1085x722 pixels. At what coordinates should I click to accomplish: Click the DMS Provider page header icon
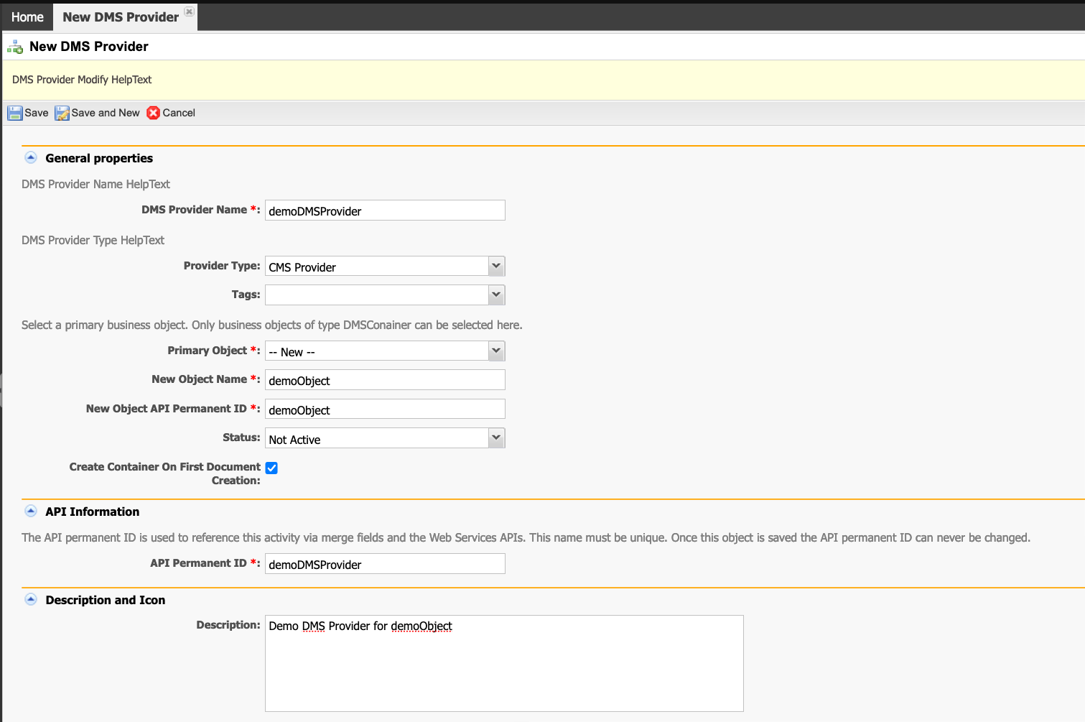(x=15, y=47)
